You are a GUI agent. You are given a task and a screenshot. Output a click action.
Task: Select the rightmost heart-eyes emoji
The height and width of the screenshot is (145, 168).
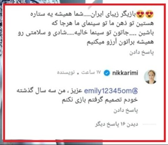[149, 14]
